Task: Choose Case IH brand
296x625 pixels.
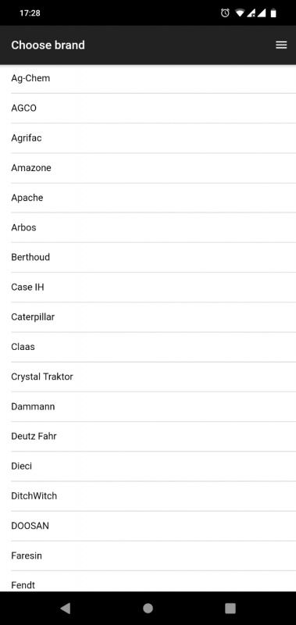Action: (x=148, y=287)
